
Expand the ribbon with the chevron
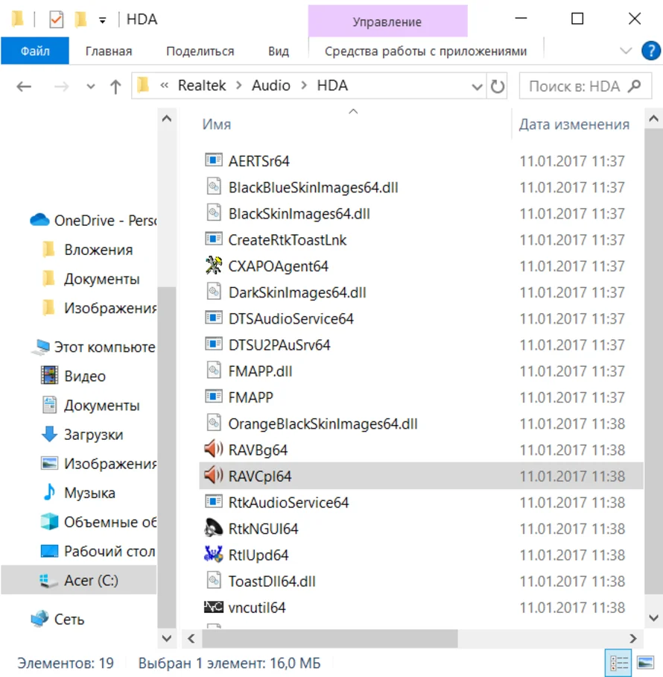coord(626,51)
